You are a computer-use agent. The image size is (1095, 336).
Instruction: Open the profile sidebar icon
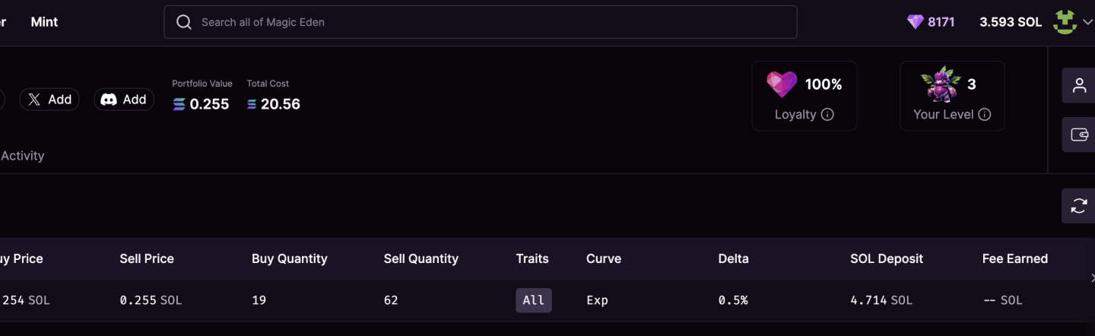tap(1079, 85)
